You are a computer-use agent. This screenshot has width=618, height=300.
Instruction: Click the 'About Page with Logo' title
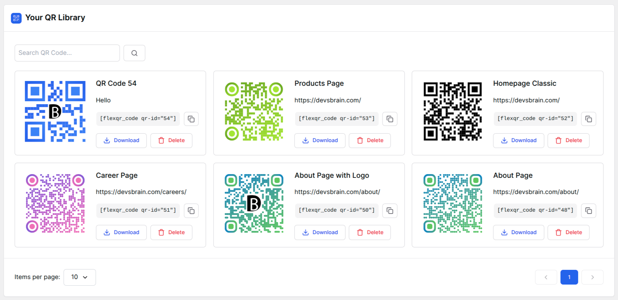pyautogui.click(x=332, y=176)
